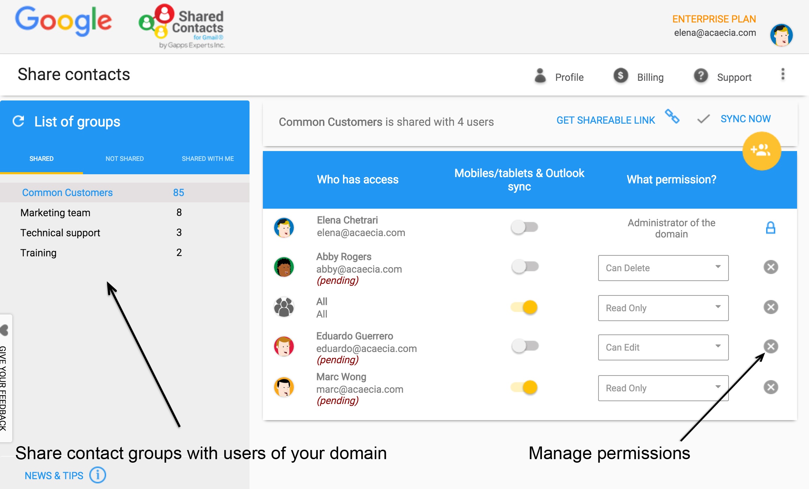Click the account avatar in top right
Screen dimensions: 809x489
point(781,35)
